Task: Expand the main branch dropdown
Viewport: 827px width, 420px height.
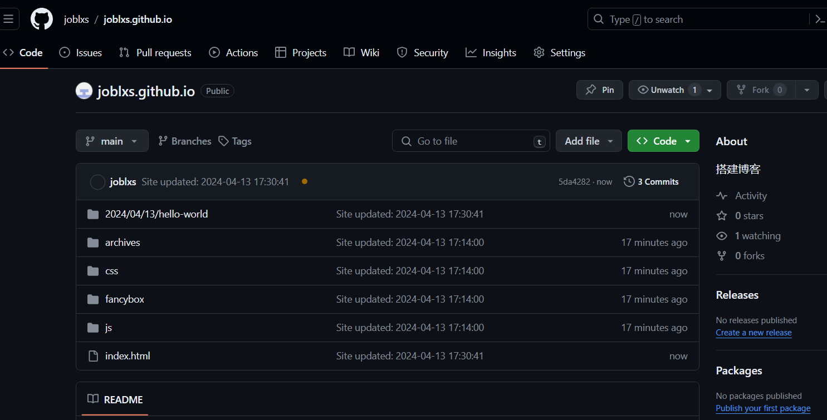Action: 112,141
